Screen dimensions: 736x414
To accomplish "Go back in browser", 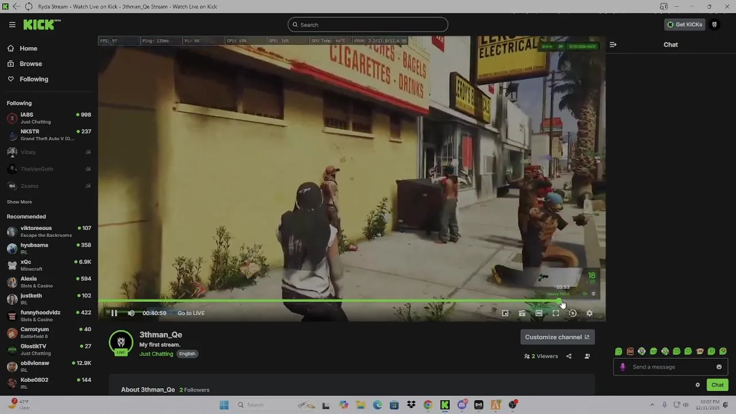I will [x=16, y=6].
